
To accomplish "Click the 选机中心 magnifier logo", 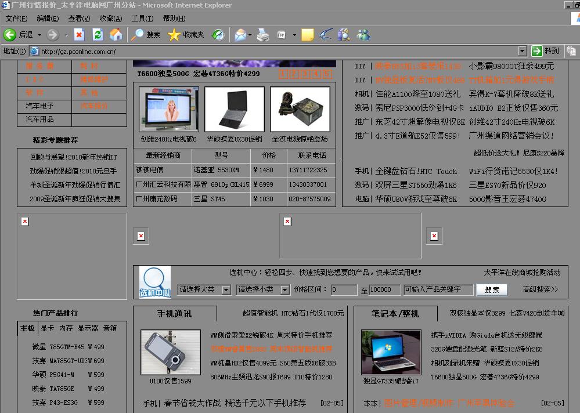I will 155,282.
